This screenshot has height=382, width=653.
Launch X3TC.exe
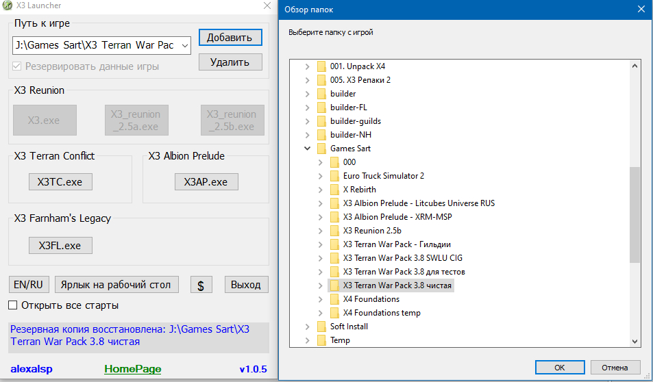(x=60, y=182)
